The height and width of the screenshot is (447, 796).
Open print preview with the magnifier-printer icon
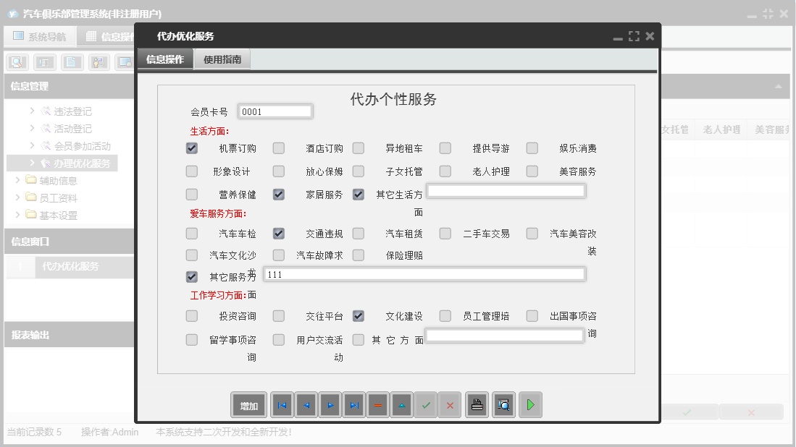(x=503, y=405)
